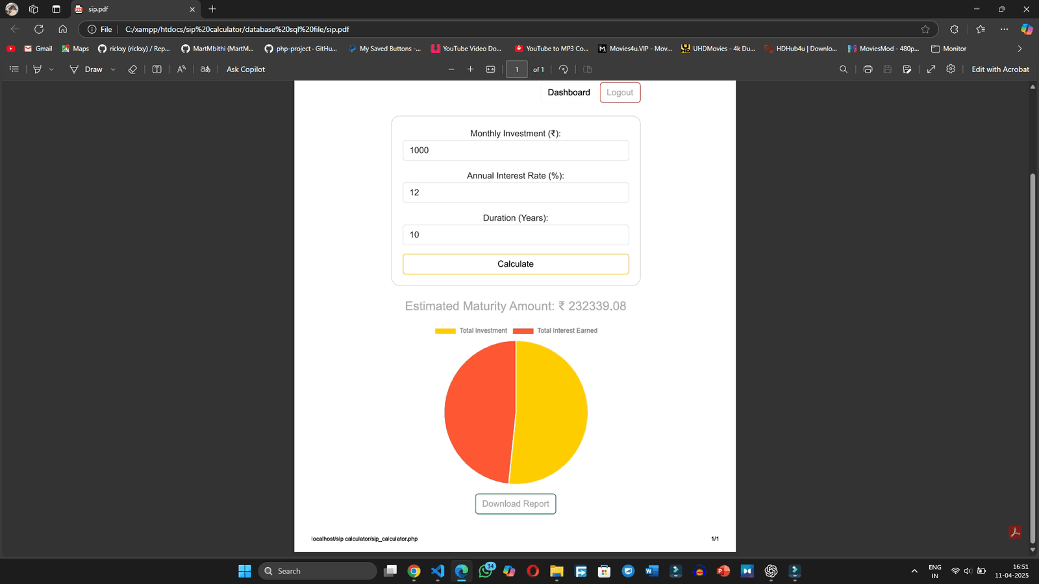The width and height of the screenshot is (1039, 584).
Task: Toggle the add text tool
Action: tap(156, 69)
